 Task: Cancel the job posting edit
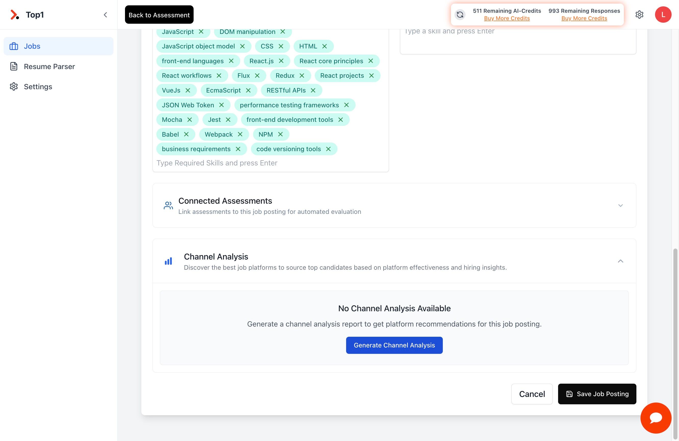pyautogui.click(x=532, y=394)
